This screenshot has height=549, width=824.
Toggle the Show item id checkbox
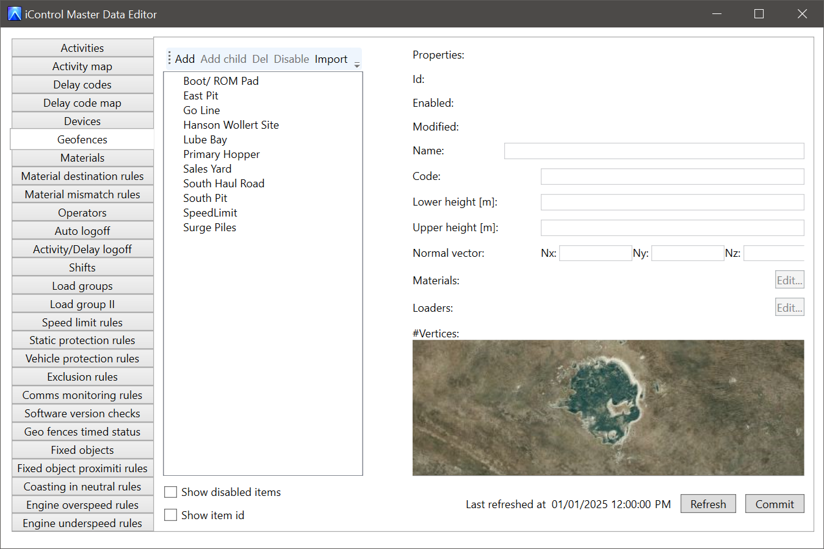pos(171,515)
